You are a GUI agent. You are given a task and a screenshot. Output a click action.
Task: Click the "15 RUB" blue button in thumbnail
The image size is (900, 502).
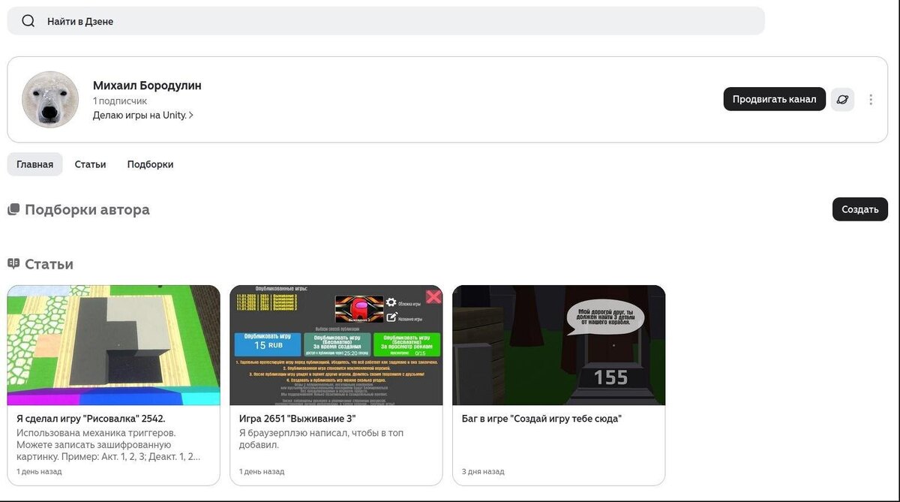268,344
